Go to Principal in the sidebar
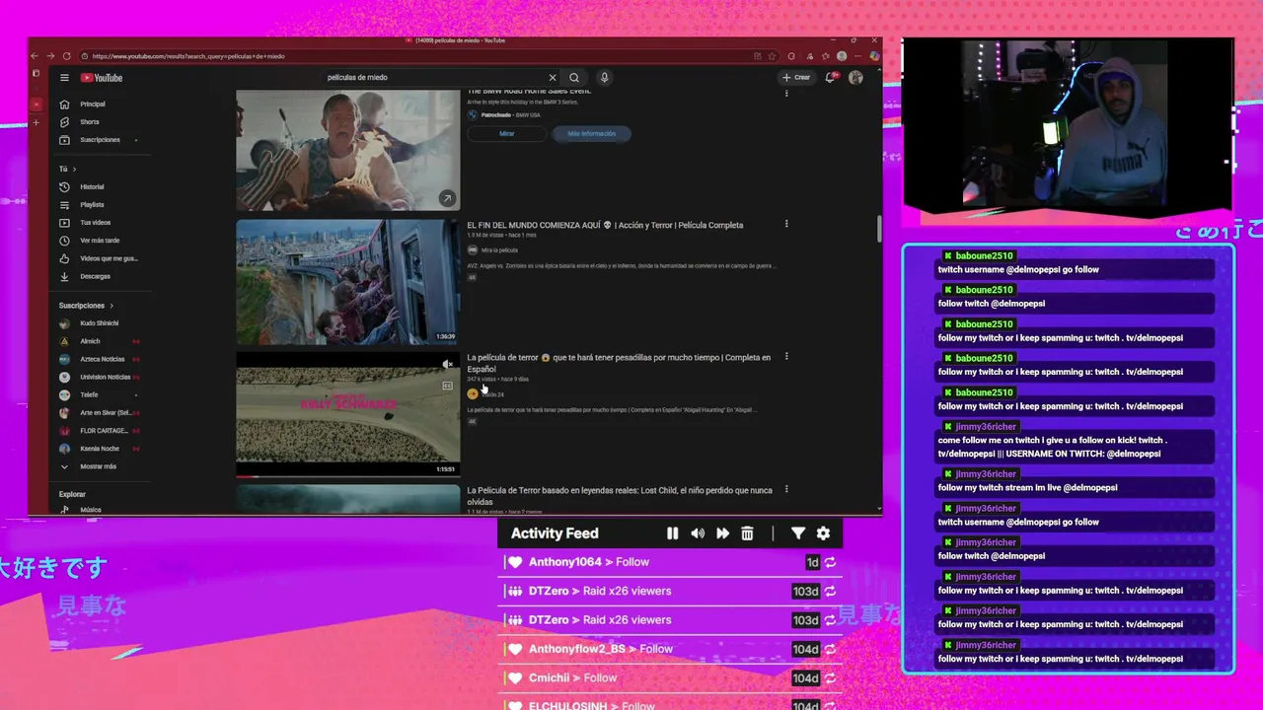Viewport: 1263px width, 710px height. (93, 104)
